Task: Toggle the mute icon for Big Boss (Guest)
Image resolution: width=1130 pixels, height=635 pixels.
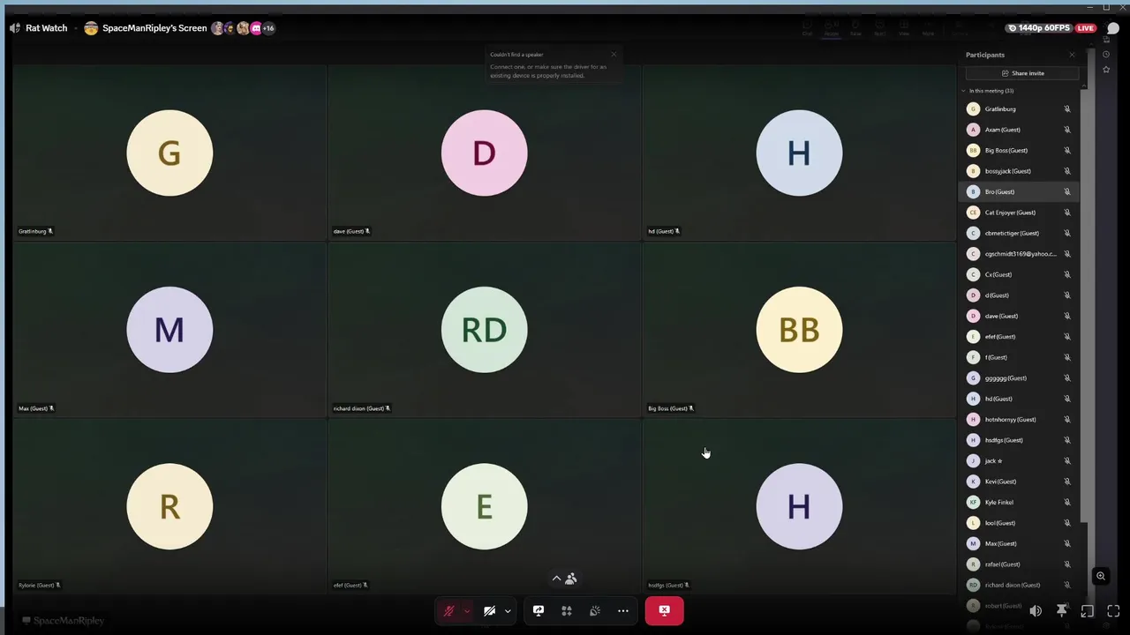Action: coord(1066,151)
